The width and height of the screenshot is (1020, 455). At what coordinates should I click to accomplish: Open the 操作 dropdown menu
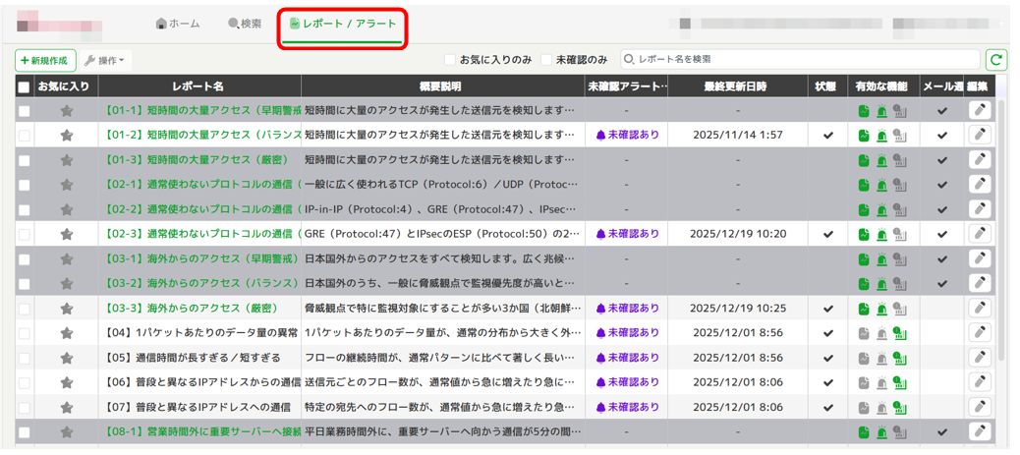pos(105,60)
